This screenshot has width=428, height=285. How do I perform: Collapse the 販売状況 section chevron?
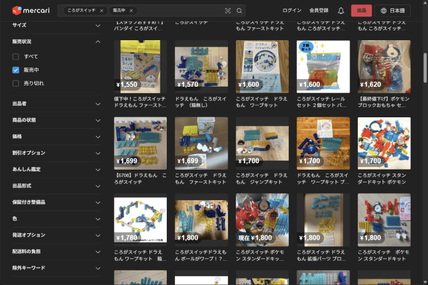98,41
